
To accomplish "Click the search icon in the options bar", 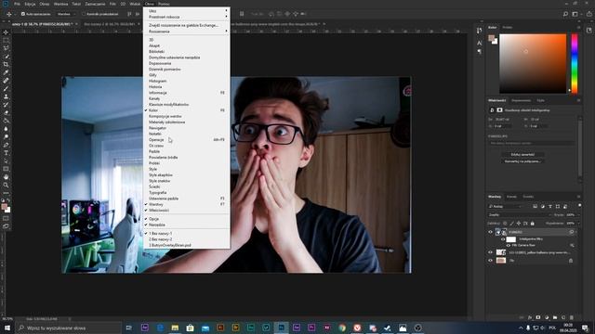I will (565, 14).
